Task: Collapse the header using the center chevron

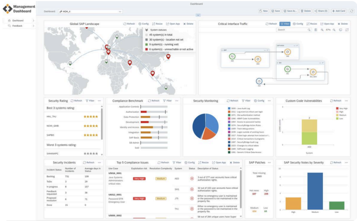Action: pos(198,15)
